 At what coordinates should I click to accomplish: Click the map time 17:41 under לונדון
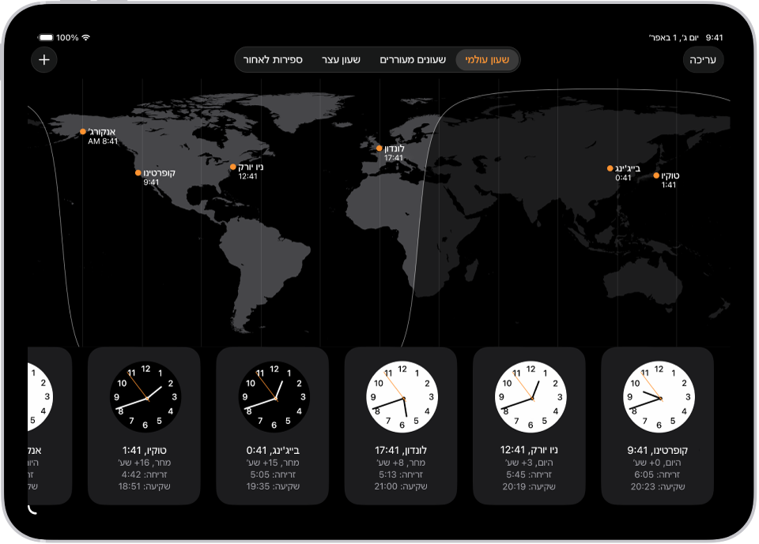point(394,158)
